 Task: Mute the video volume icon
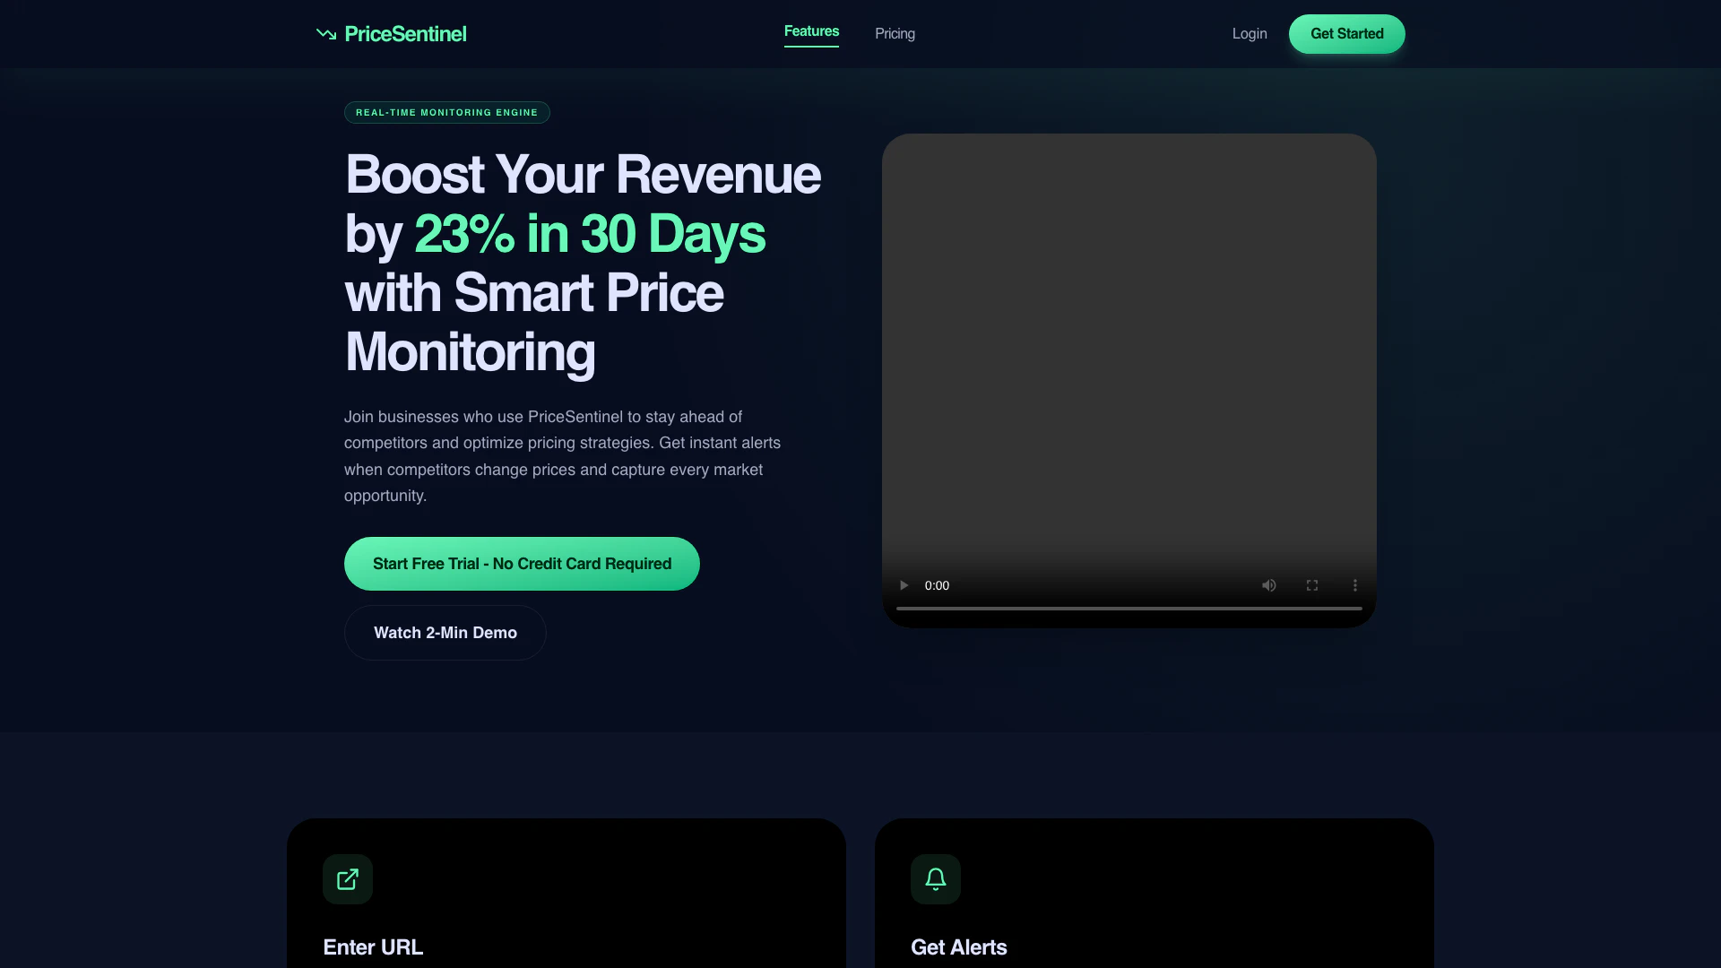[1268, 585]
